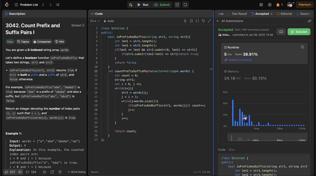Click the chart range mini-slider below histogram

267,137
